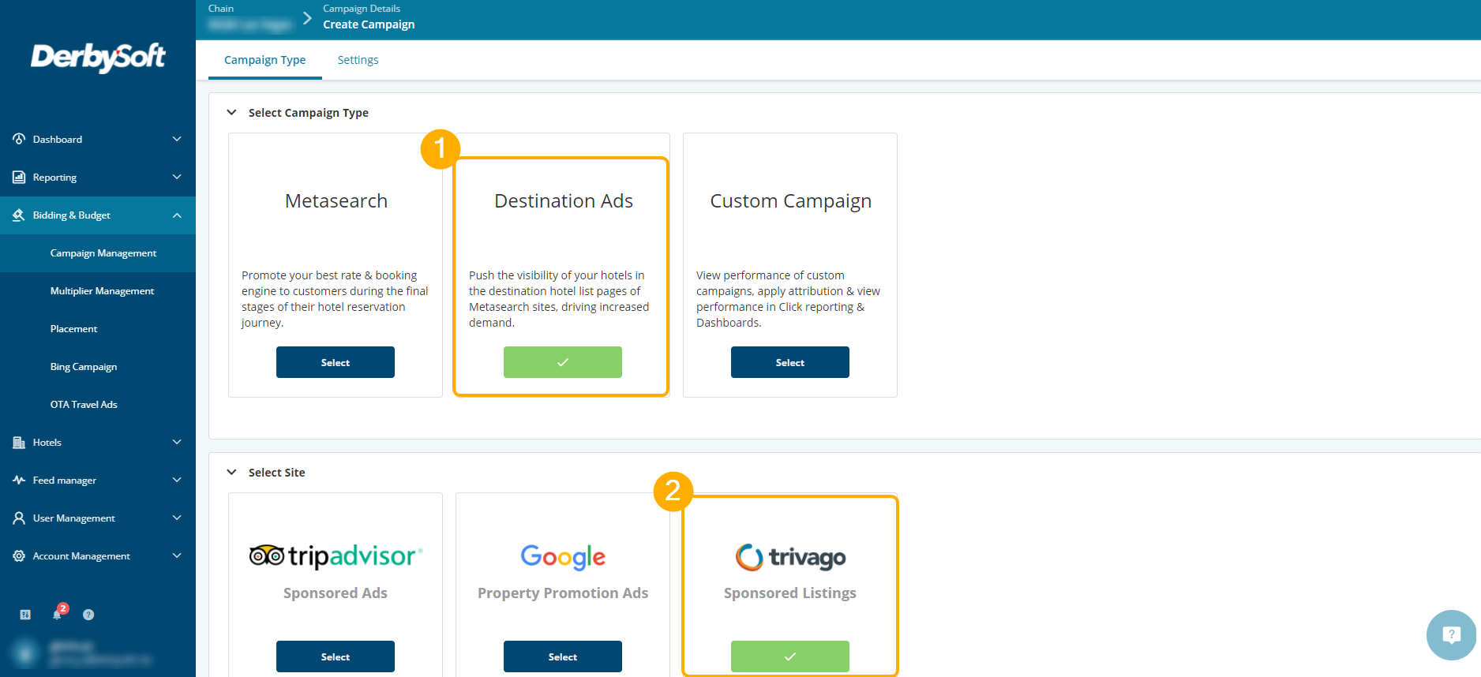This screenshot has height=677, width=1481.
Task: Select the tripadvisor Sponsored Ads site
Action: click(x=336, y=656)
